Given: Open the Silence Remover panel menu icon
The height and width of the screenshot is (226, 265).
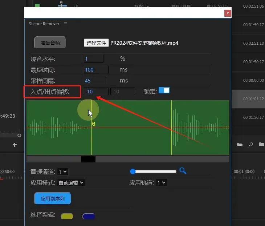Looking at the screenshot, I should point(65,24).
